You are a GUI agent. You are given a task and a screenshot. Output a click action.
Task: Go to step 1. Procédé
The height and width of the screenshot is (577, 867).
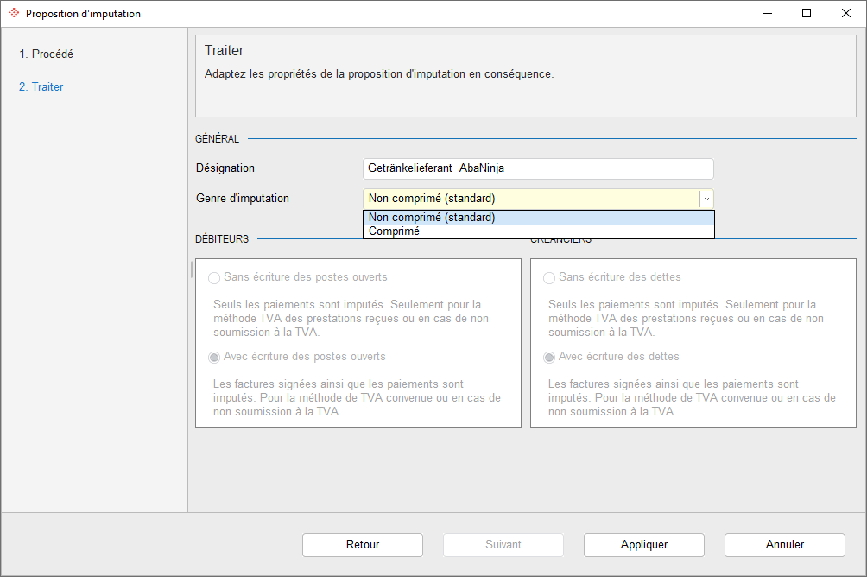click(x=46, y=54)
